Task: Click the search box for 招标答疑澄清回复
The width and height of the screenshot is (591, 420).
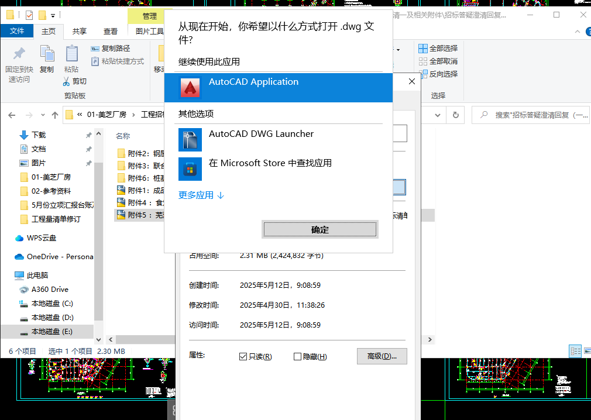Action: [x=531, y=115]
